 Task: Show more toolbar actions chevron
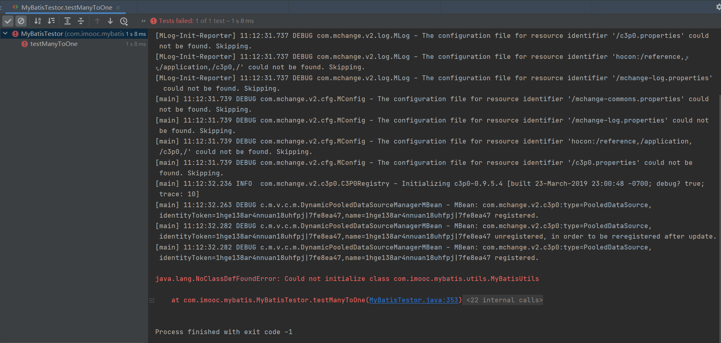pos(143,21)
